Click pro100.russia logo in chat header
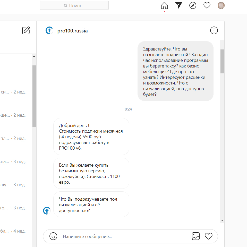247x247 pixels. click(x=49, y=31)
